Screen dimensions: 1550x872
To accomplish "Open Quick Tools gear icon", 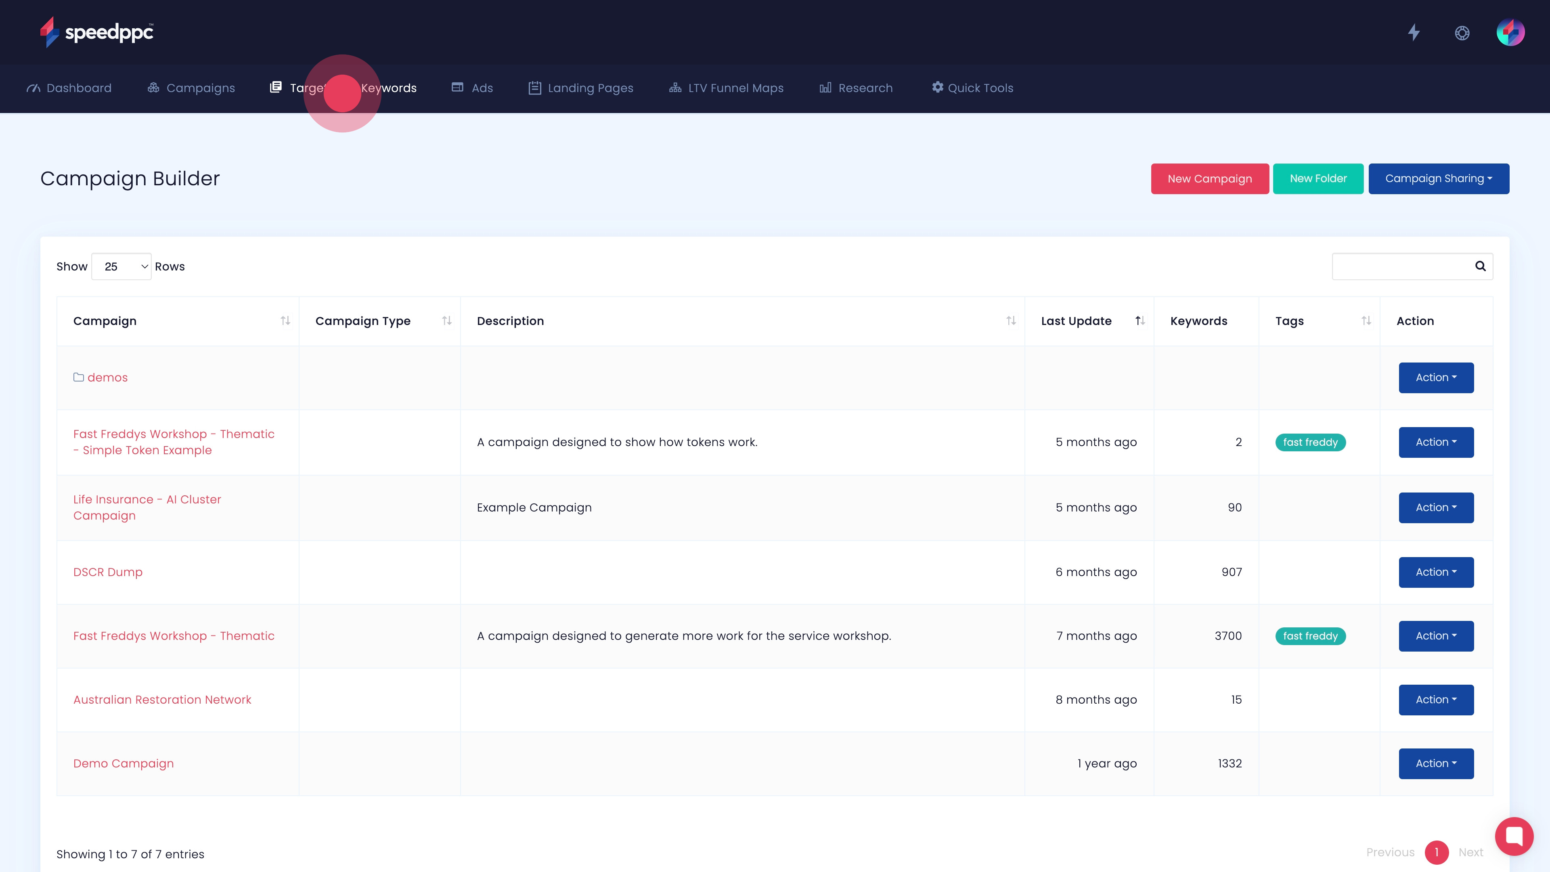I will (x=938, y=88).
